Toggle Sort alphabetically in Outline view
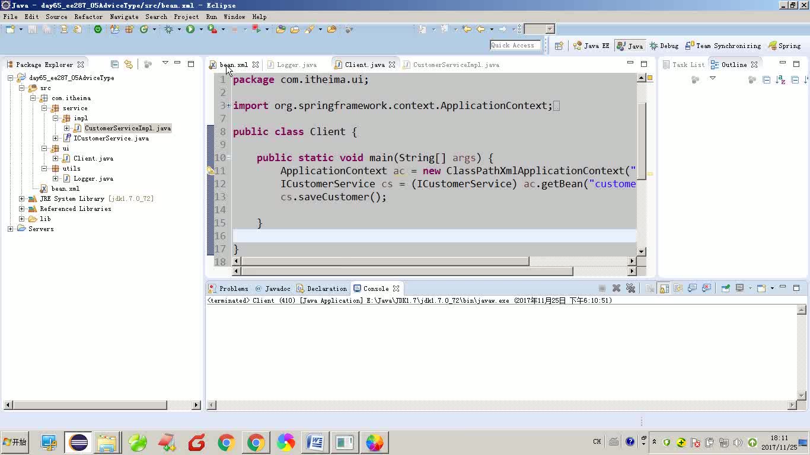The height and width of the screenshot is (455, 810). point(780,79)
